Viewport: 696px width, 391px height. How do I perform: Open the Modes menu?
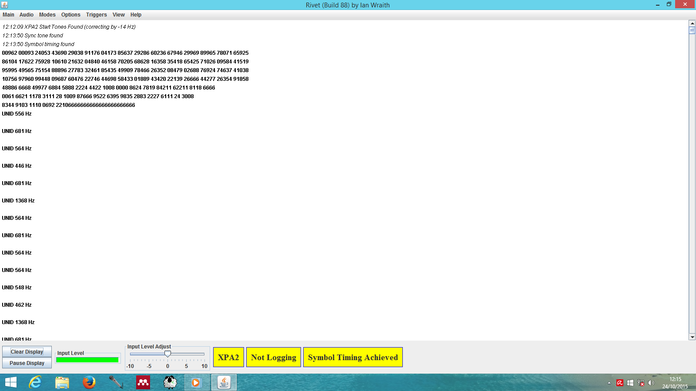point(47,15)
